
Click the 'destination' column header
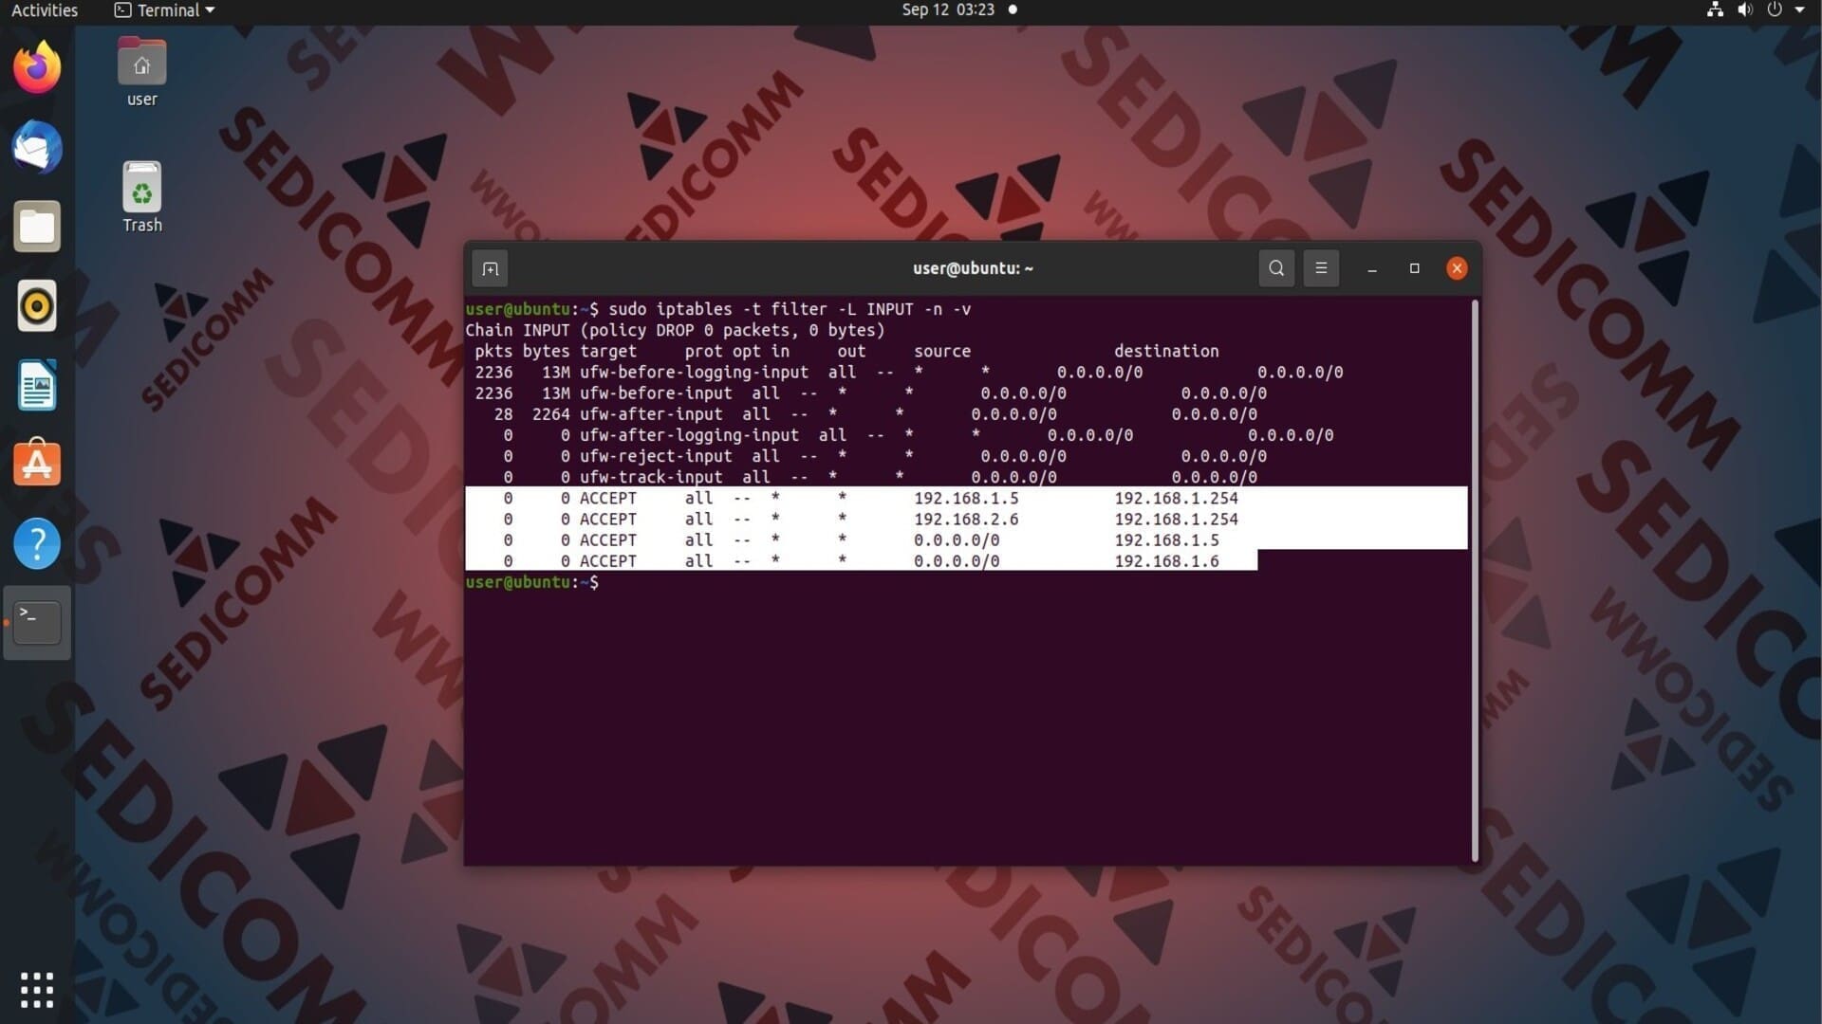[1166, 352]
